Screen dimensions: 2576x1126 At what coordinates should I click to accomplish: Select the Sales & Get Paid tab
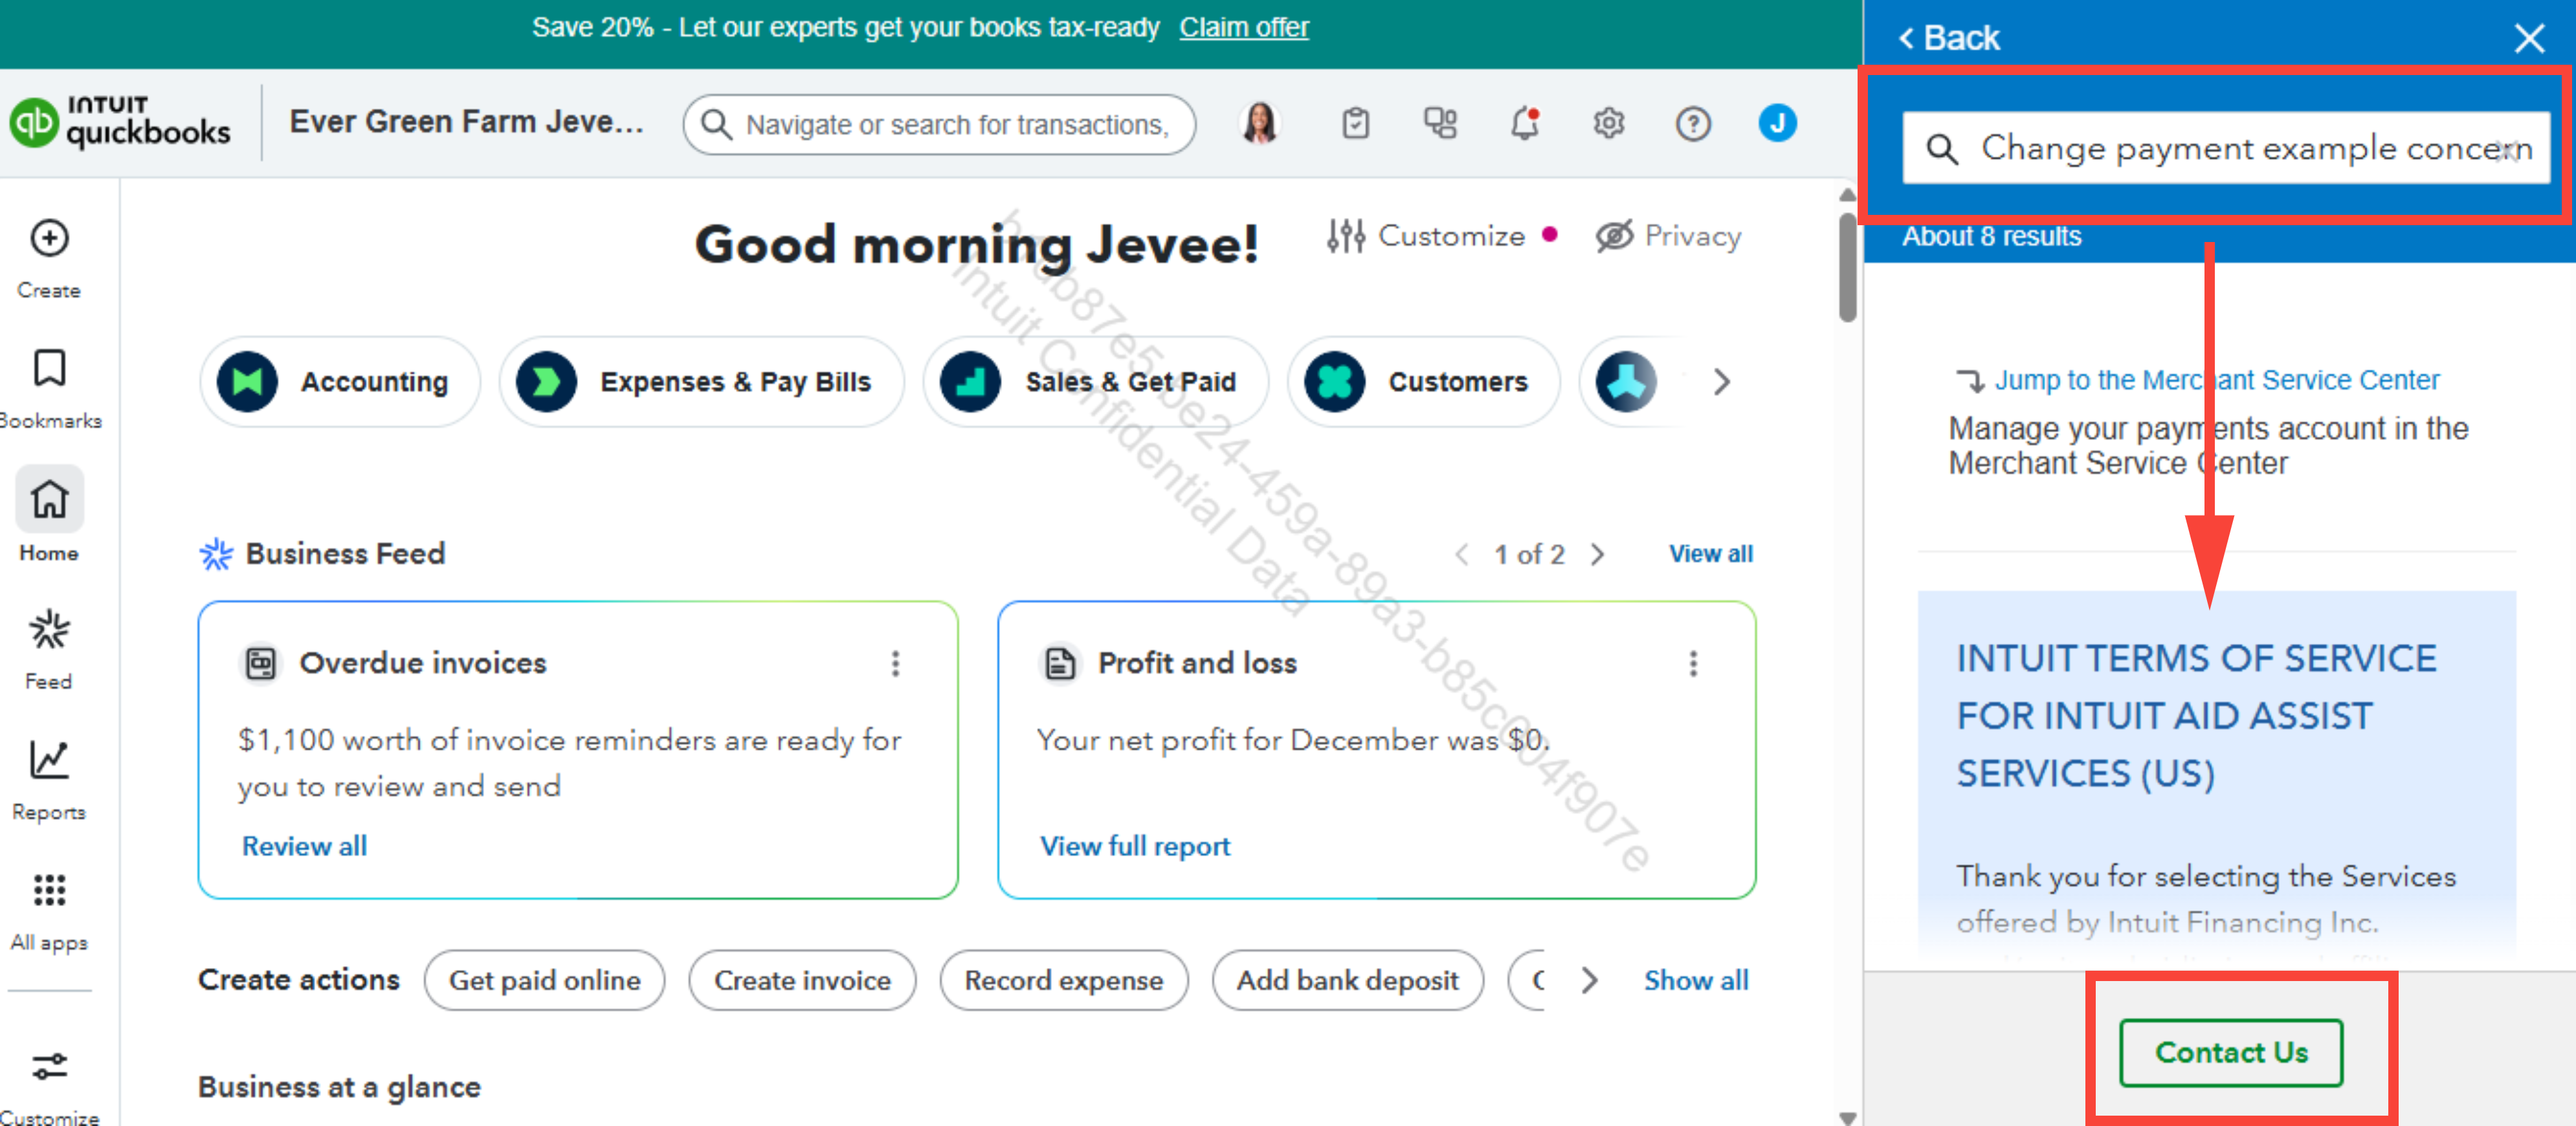1095,382
